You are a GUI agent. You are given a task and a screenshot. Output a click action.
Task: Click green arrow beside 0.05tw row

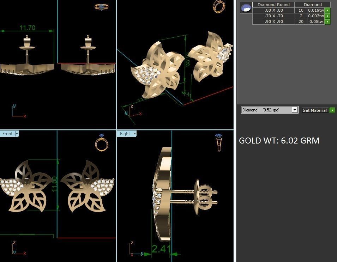[327, 22]
